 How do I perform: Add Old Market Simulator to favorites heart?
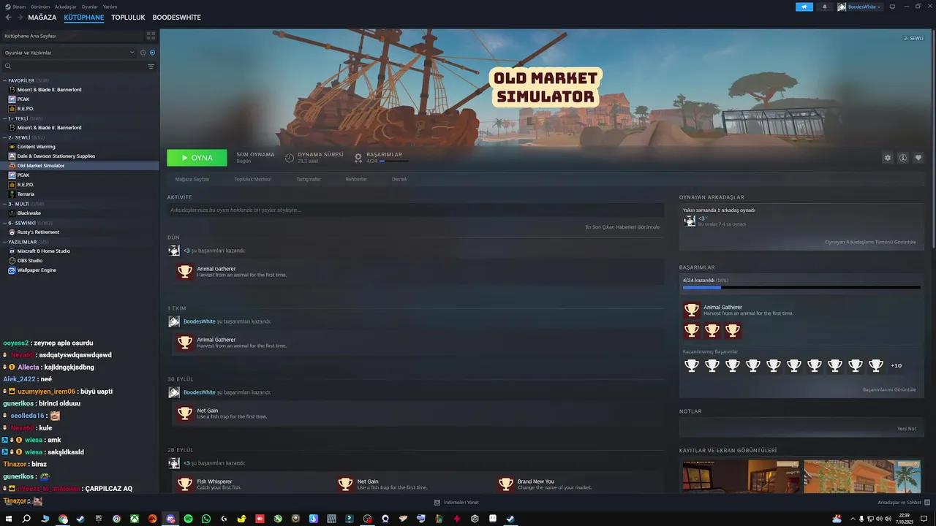pos(918,158)
